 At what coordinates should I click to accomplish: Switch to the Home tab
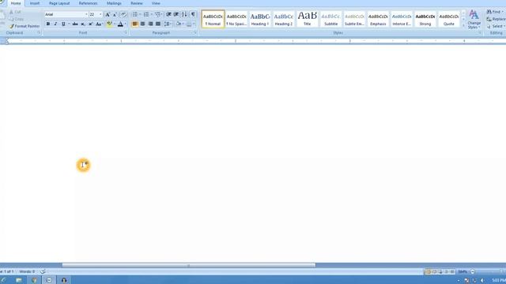tap(16, 3)
